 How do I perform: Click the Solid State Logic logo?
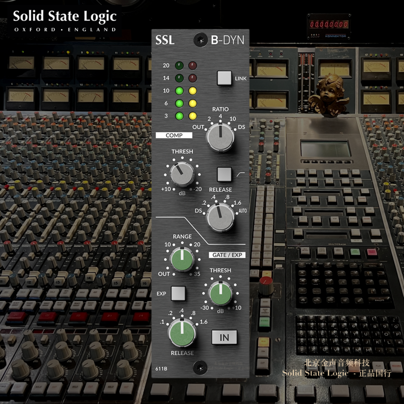point(65,21)
